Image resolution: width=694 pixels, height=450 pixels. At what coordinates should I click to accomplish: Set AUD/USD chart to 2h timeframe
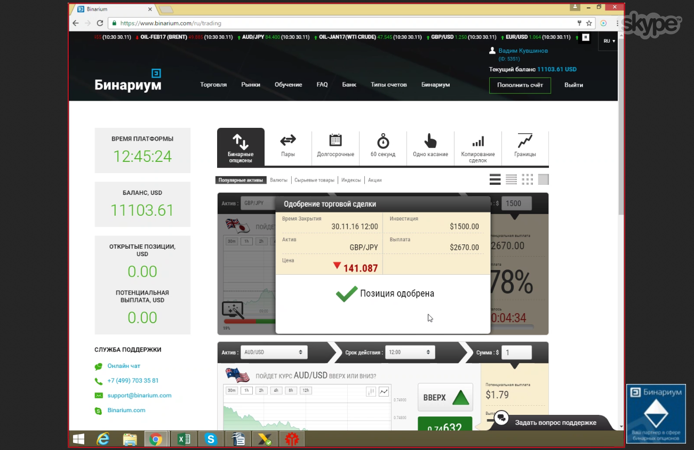[261, 390]
